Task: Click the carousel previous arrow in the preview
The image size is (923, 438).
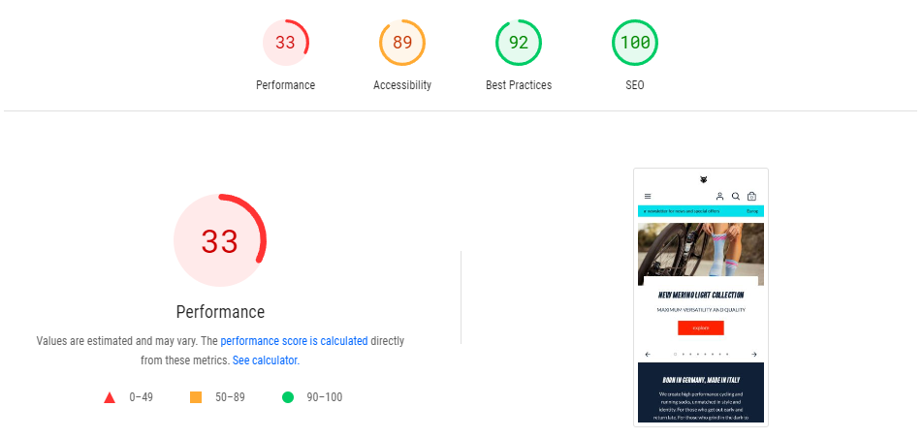Action: (648, 355)
